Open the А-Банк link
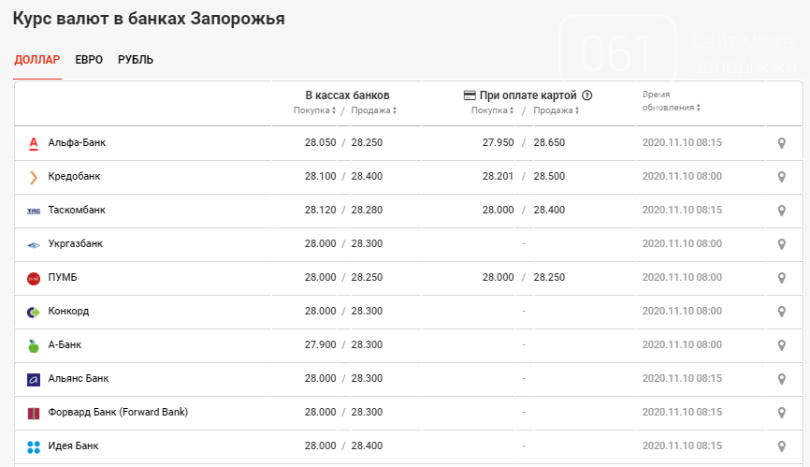The image size is (810, 467). 65,344
